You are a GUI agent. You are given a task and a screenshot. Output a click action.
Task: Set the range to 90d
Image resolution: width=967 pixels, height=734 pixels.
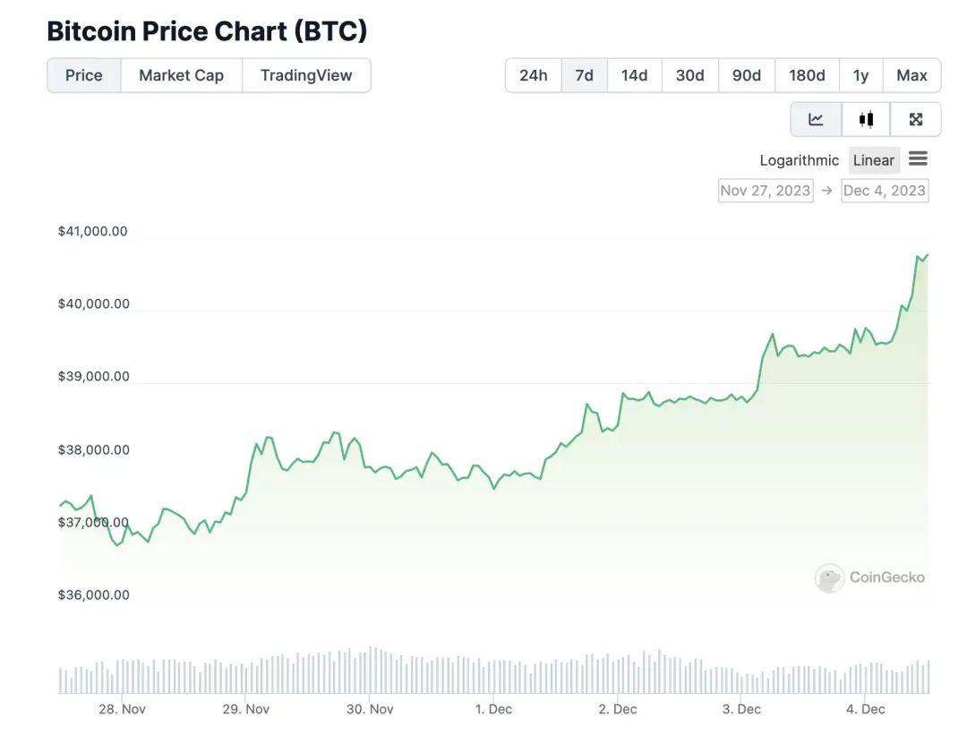point(747,75)
